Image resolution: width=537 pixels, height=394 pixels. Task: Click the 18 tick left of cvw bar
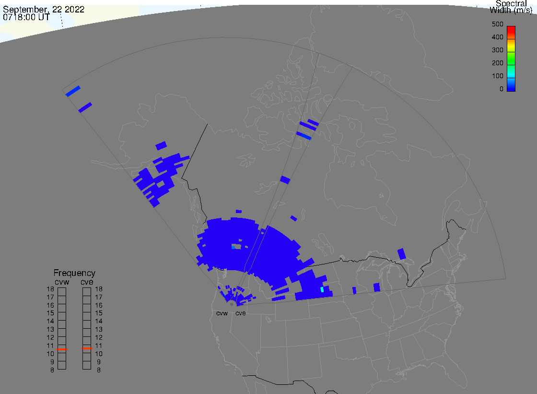point(50,289)
